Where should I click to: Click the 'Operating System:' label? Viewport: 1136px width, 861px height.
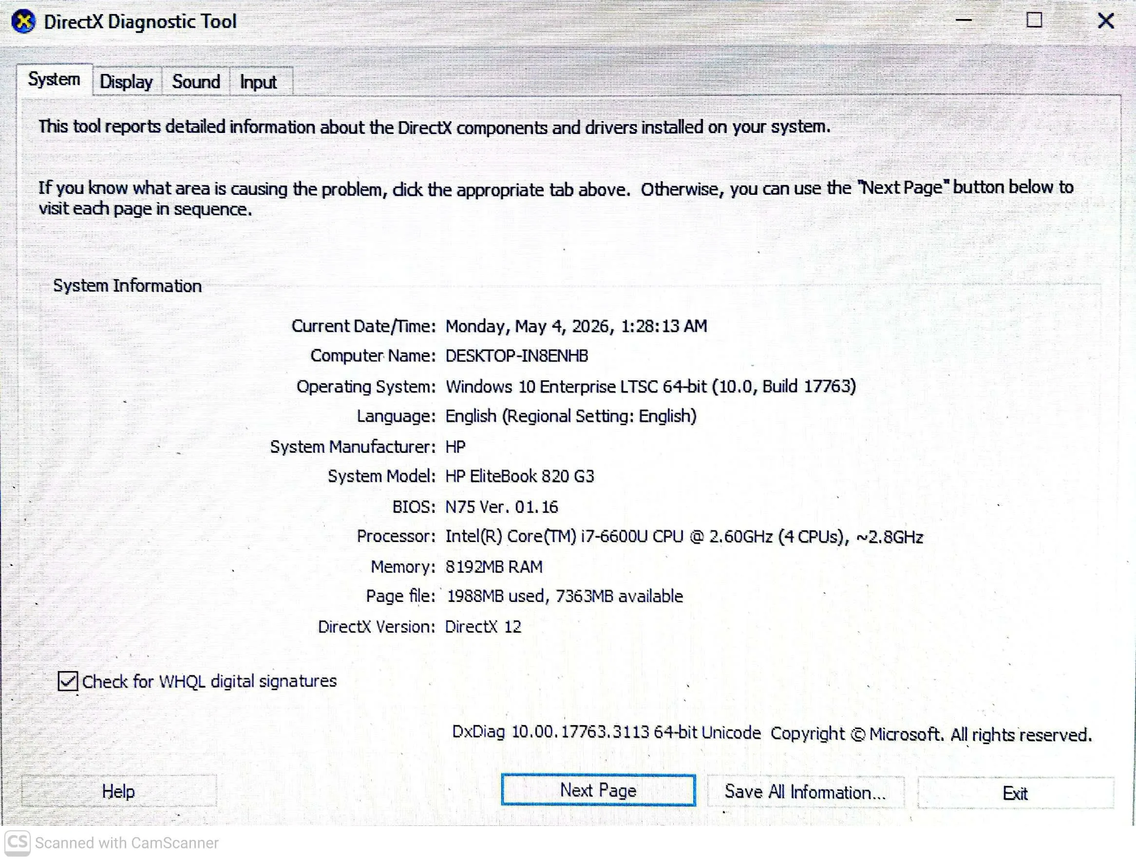click(x=366, y=387)
